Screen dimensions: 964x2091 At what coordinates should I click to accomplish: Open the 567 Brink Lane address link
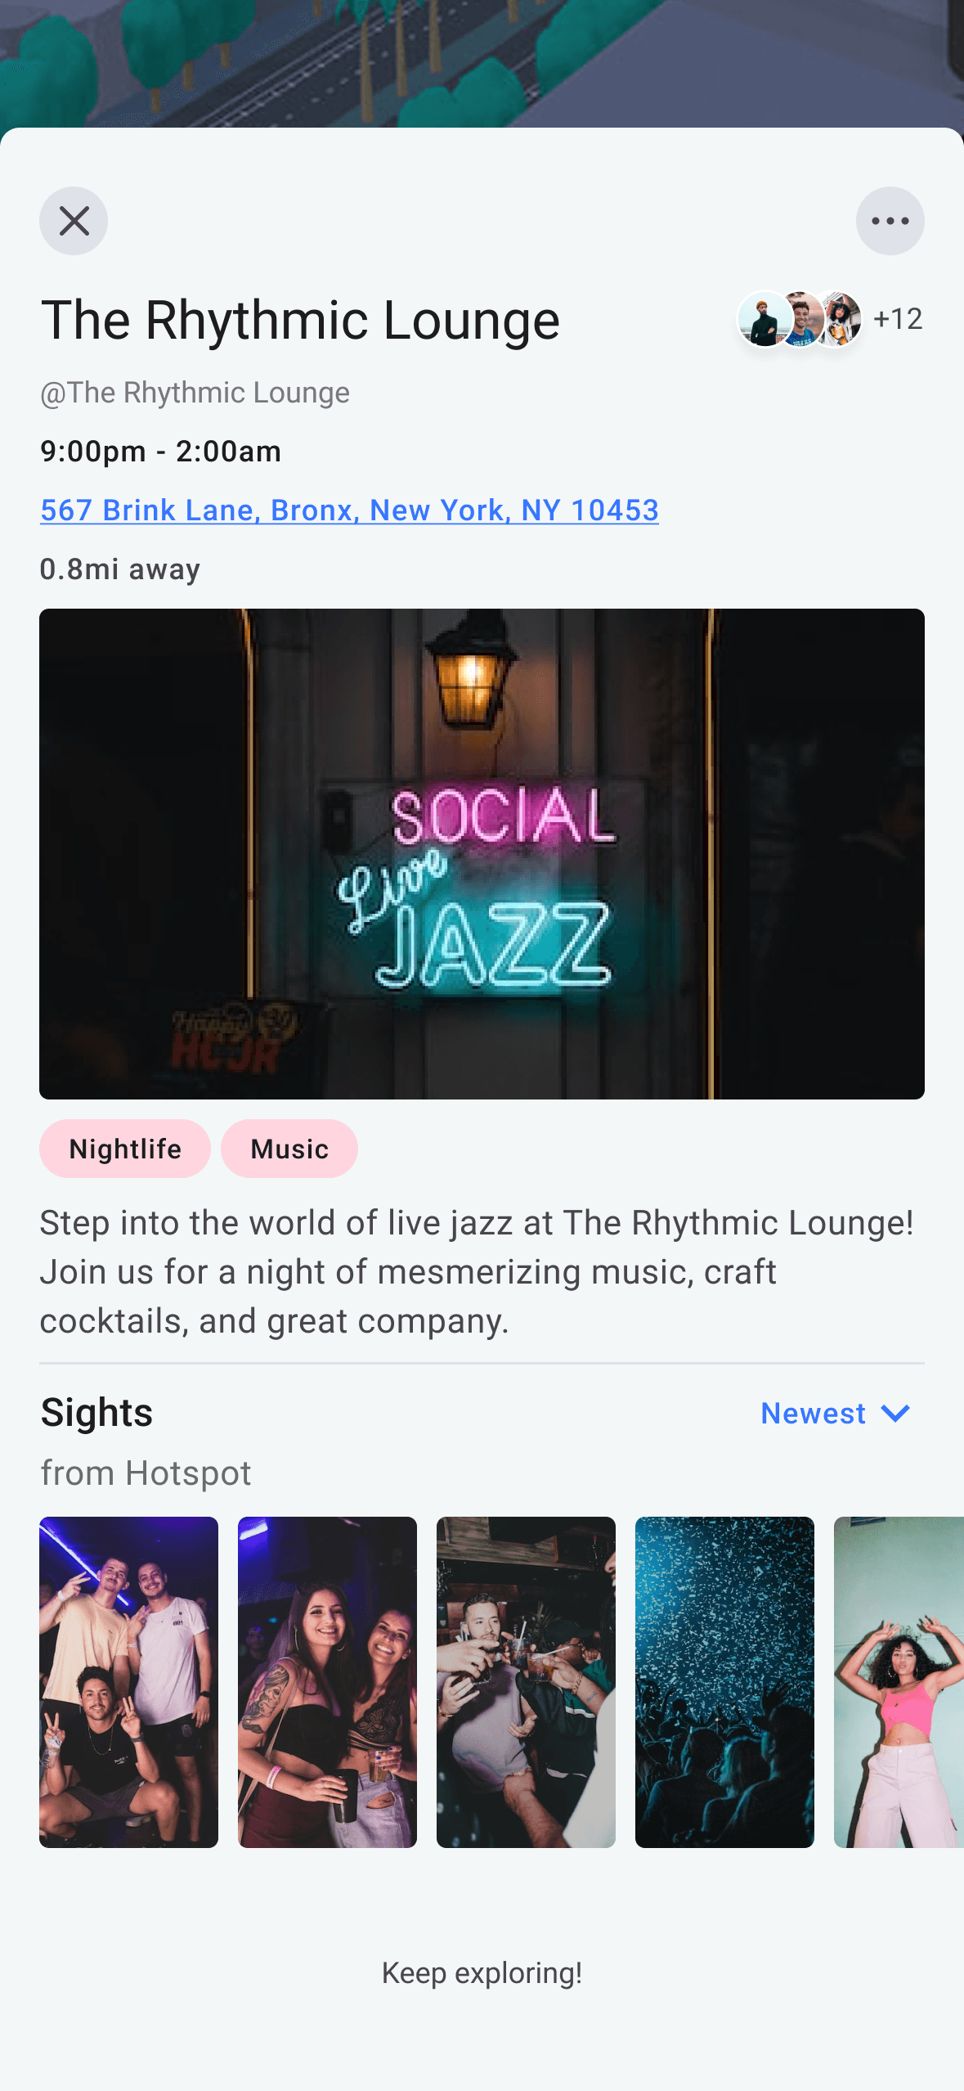349,510
